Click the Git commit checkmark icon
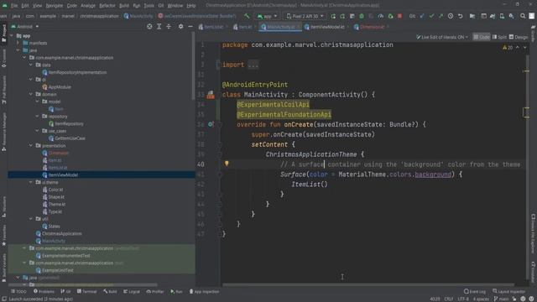Image resolution: width=537 pixels, height=302 pixels. [x=431, y=16]
